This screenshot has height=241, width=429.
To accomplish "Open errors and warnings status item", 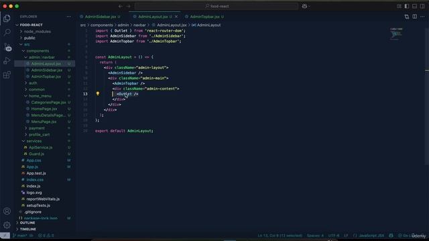I will click(46, 236).
